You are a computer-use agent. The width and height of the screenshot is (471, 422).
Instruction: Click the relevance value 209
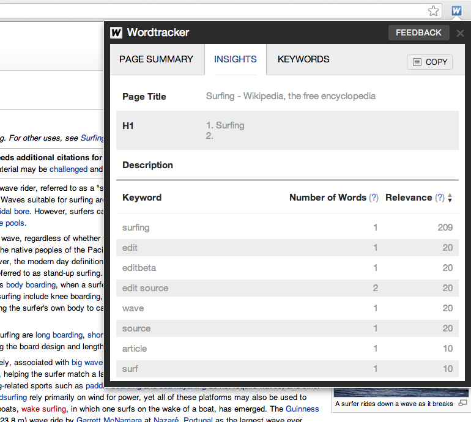[445, 228]
